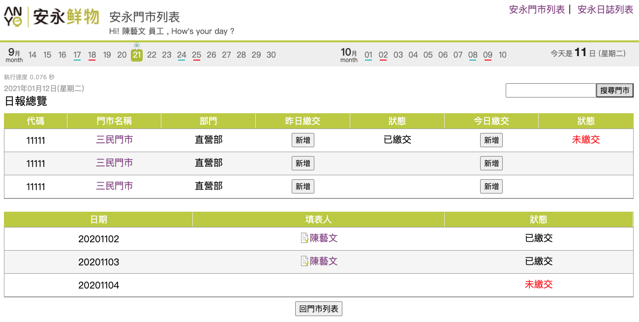Select September 17 on the date bar
Screen dimensions: 639x322
[x=77, y=55]
